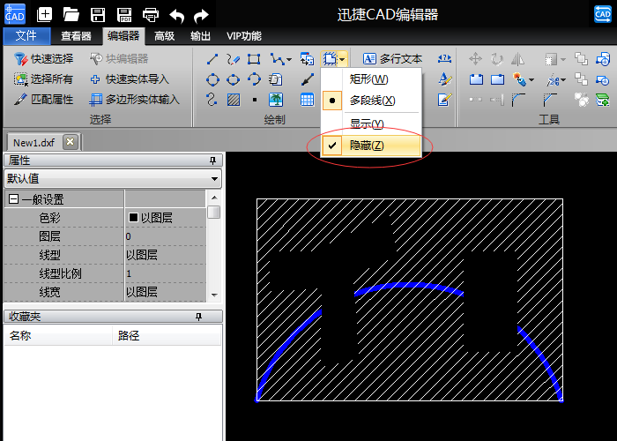
Task: Expand the polyline tool dropdown arrow
Action: (290, 60)
